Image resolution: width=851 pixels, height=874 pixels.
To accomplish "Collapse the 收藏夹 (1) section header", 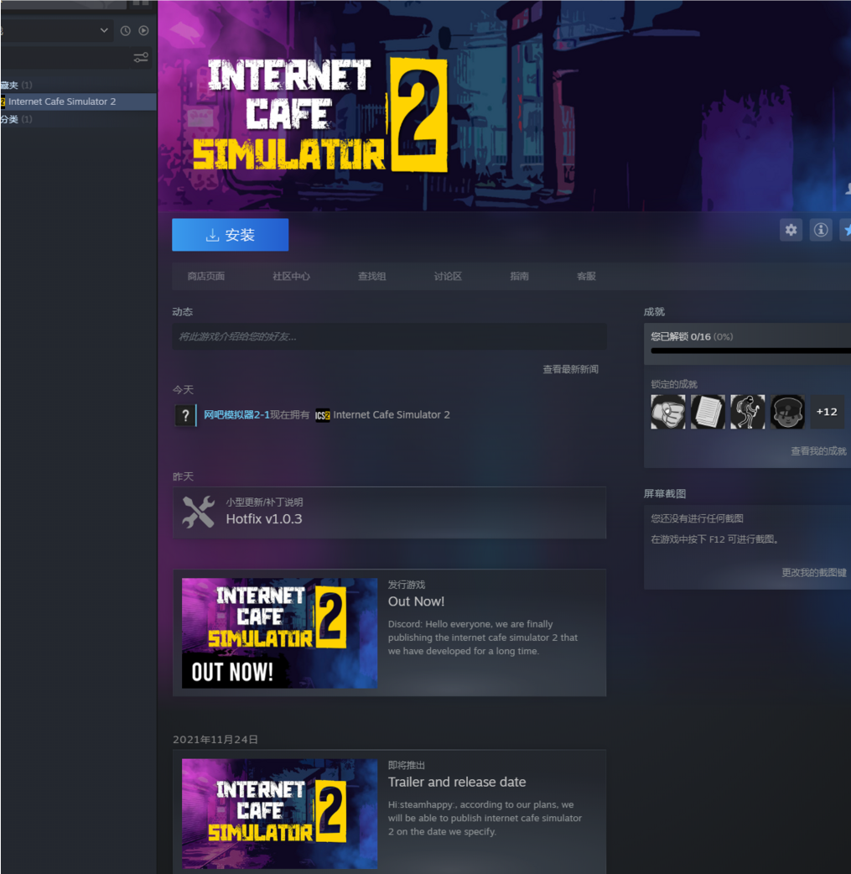I will 17,86.
